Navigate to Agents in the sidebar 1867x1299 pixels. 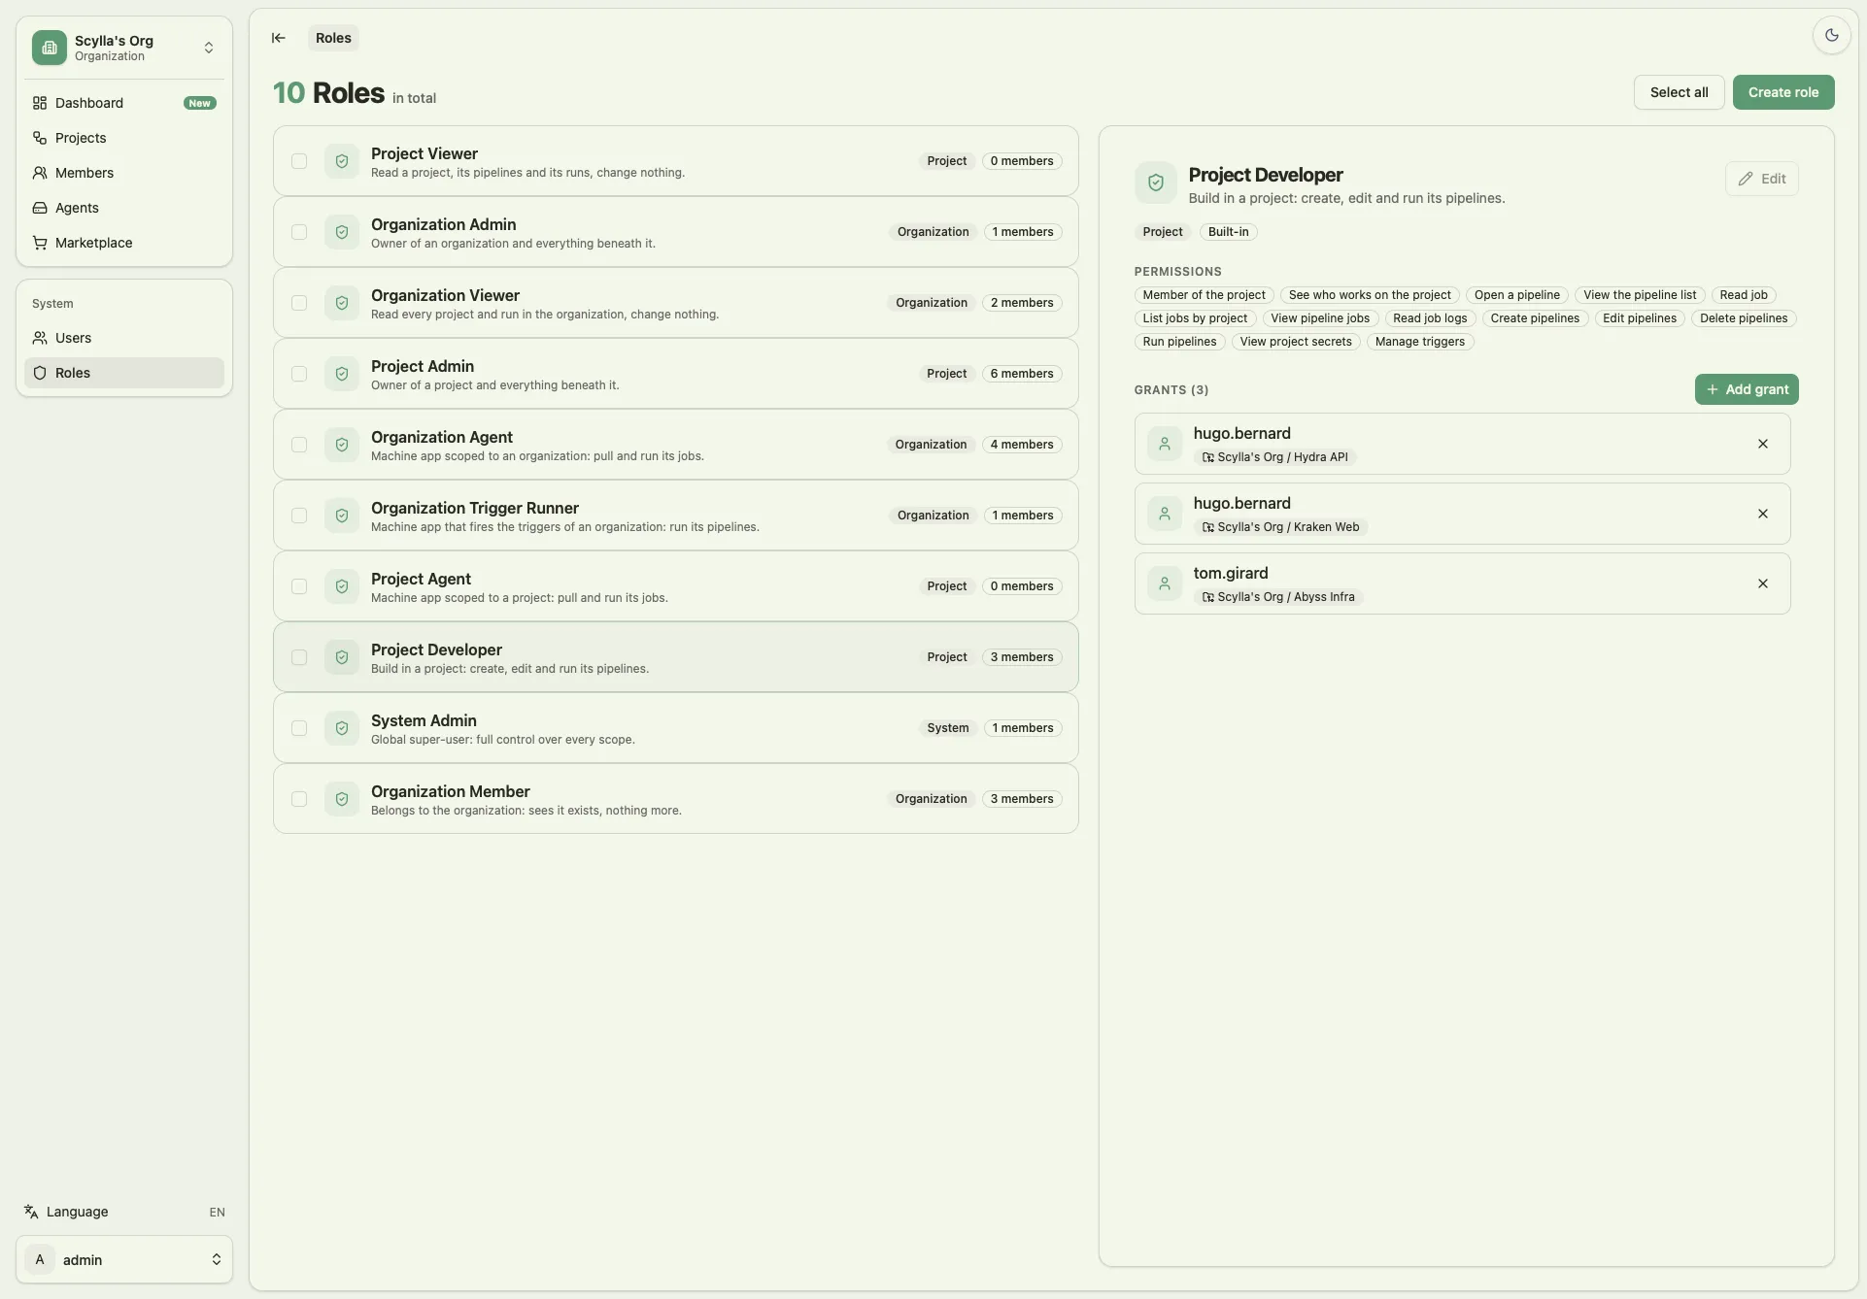point(124,208)
